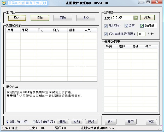
Task: Open the 速度 dropdown arrow
Action: tap(136, 18)
